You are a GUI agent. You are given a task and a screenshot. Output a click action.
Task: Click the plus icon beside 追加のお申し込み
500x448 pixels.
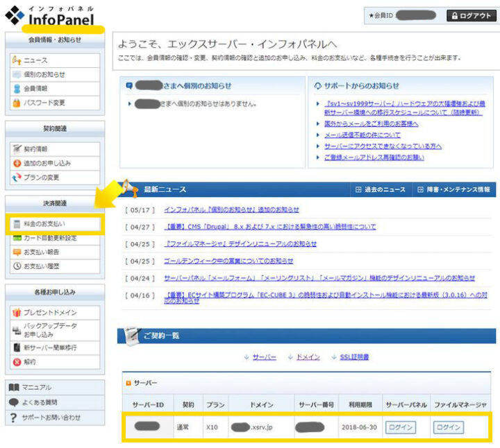[x=17, y=163]
